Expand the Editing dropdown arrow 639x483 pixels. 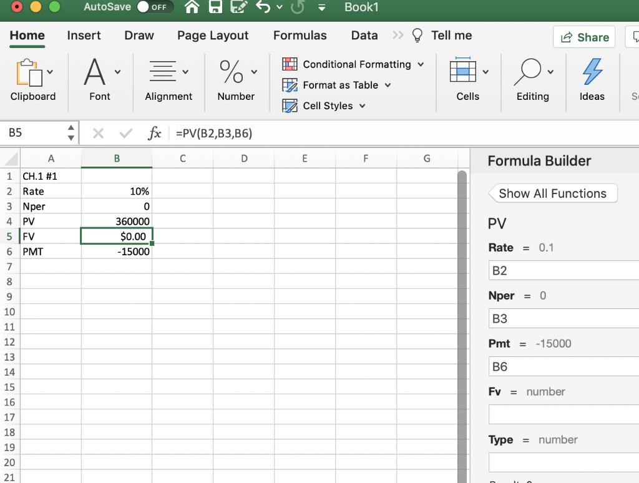pos(550,72)
